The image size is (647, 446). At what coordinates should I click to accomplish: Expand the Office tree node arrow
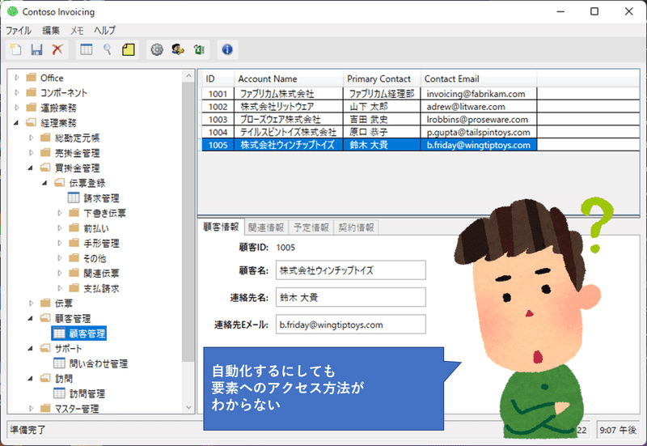(x=17, y=78)
